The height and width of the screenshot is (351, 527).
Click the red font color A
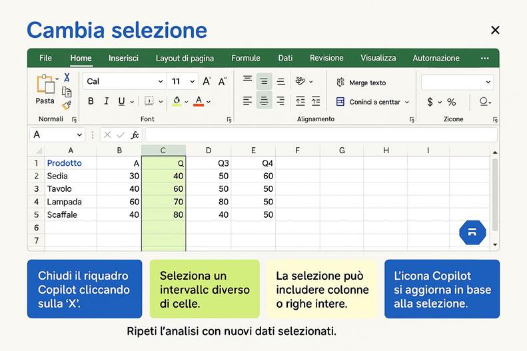pyautogui.click(x=199, y=101)
